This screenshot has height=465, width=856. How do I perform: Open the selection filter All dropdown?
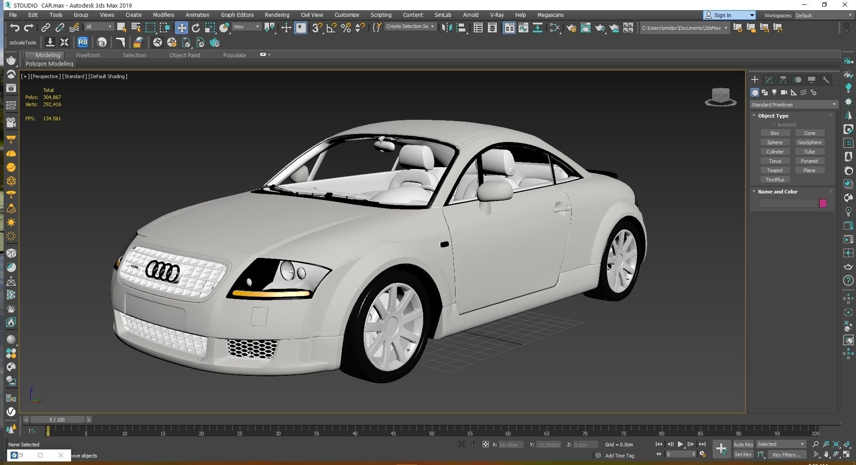click(x=99, y=27)
